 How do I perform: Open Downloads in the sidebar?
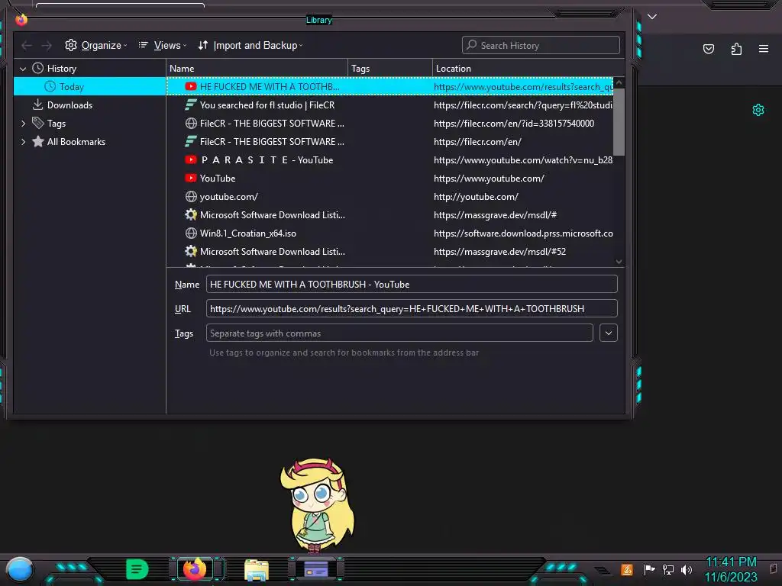(69, 105)
